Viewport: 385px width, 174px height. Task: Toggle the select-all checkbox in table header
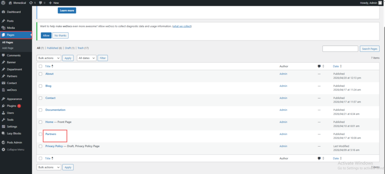coord(41,66)
